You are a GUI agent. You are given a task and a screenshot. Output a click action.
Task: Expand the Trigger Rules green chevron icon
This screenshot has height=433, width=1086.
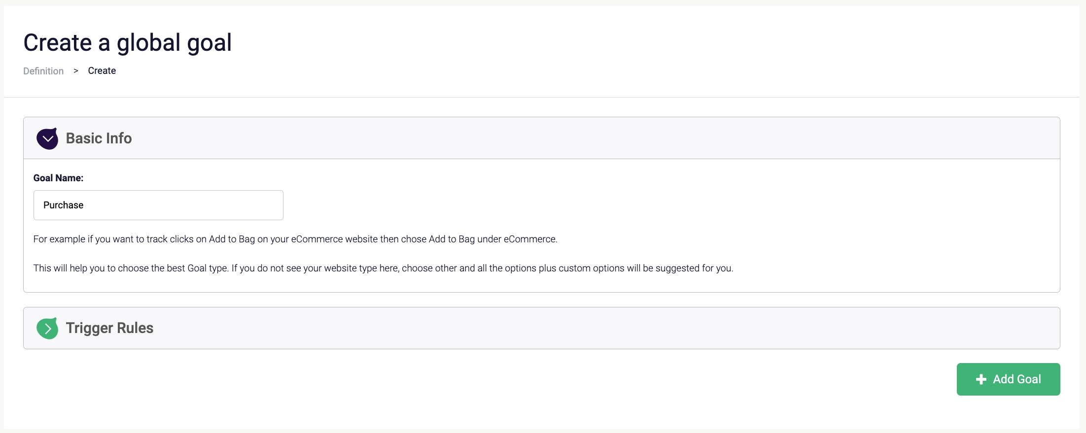tap(47, 329)
